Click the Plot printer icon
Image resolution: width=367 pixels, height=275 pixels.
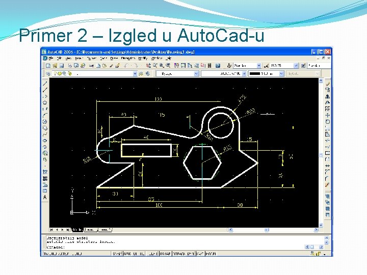pos(70,66)
